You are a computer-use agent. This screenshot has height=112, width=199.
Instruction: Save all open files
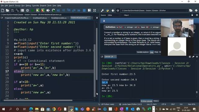point(17,10)
